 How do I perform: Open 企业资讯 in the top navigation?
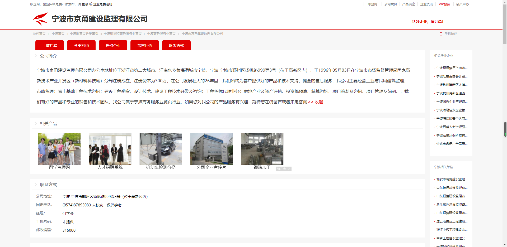point(426,4)
